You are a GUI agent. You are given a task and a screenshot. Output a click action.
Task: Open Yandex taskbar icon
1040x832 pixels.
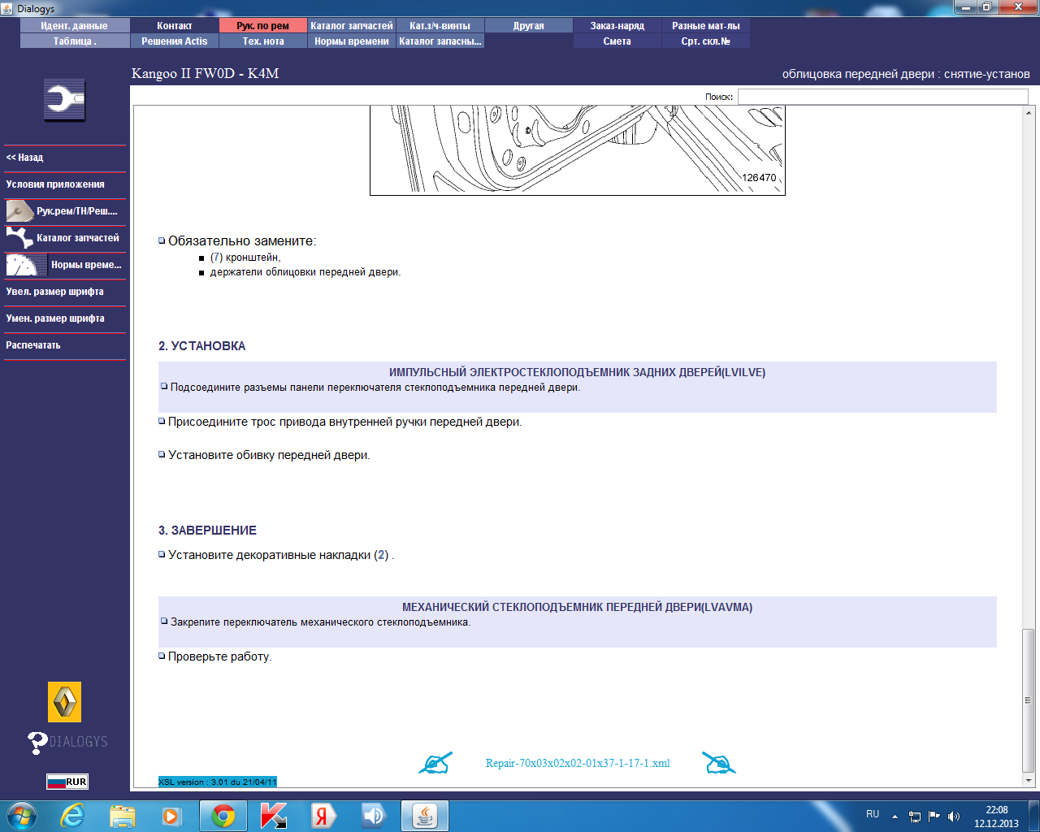[323, 816]
